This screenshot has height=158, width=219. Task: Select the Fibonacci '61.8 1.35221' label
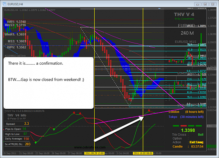[x=197, y=50]
